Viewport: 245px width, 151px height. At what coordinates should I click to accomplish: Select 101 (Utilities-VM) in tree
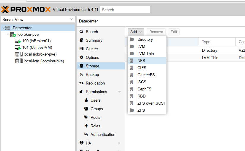click(x=37, y=48)
